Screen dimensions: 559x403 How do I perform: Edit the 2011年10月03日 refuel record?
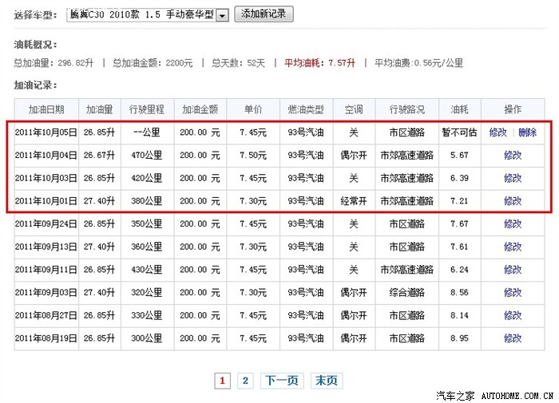pos(512,178)
